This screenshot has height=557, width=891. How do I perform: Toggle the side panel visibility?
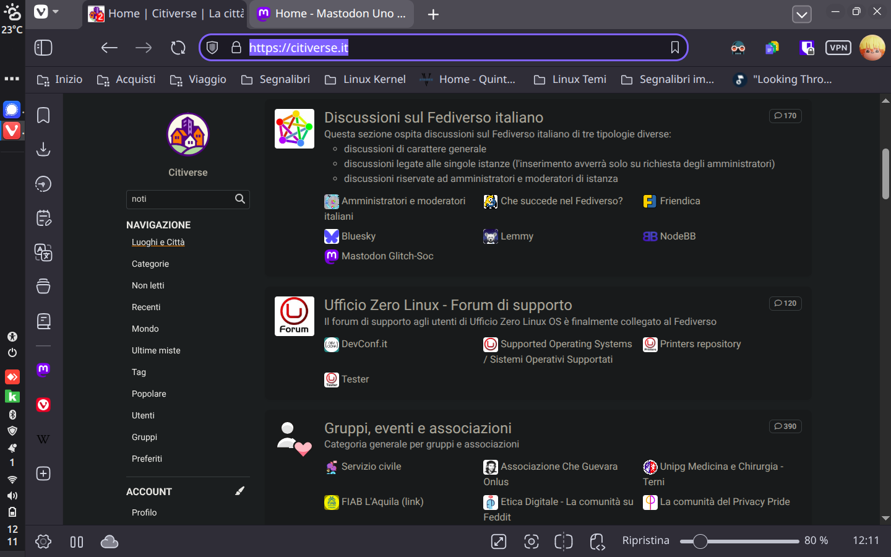point(43,48)
